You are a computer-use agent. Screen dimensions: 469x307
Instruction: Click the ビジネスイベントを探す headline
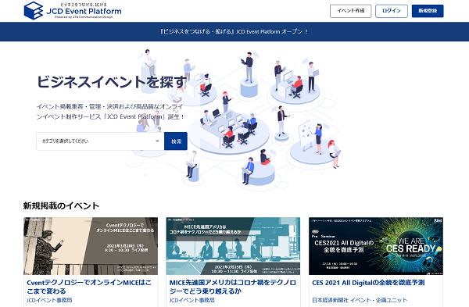[112, 81]
